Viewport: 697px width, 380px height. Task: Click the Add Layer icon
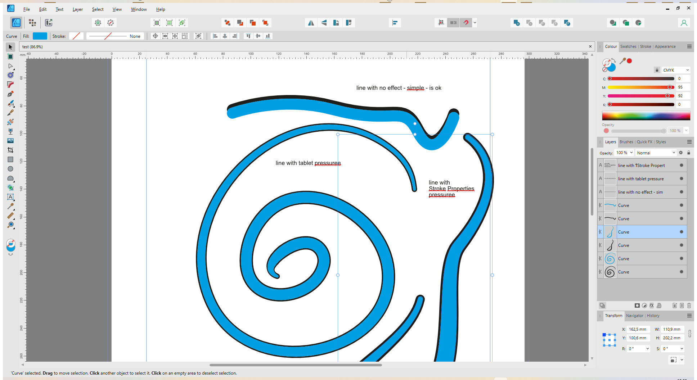point(675,306)
